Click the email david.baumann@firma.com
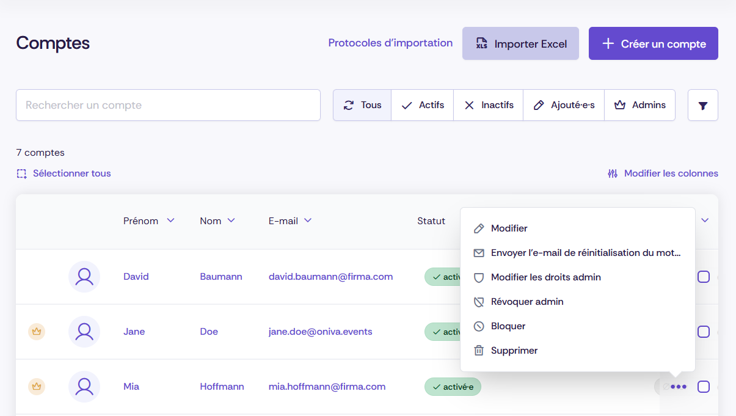The height and width of the screenshot is (416, 736). (330, 277)
